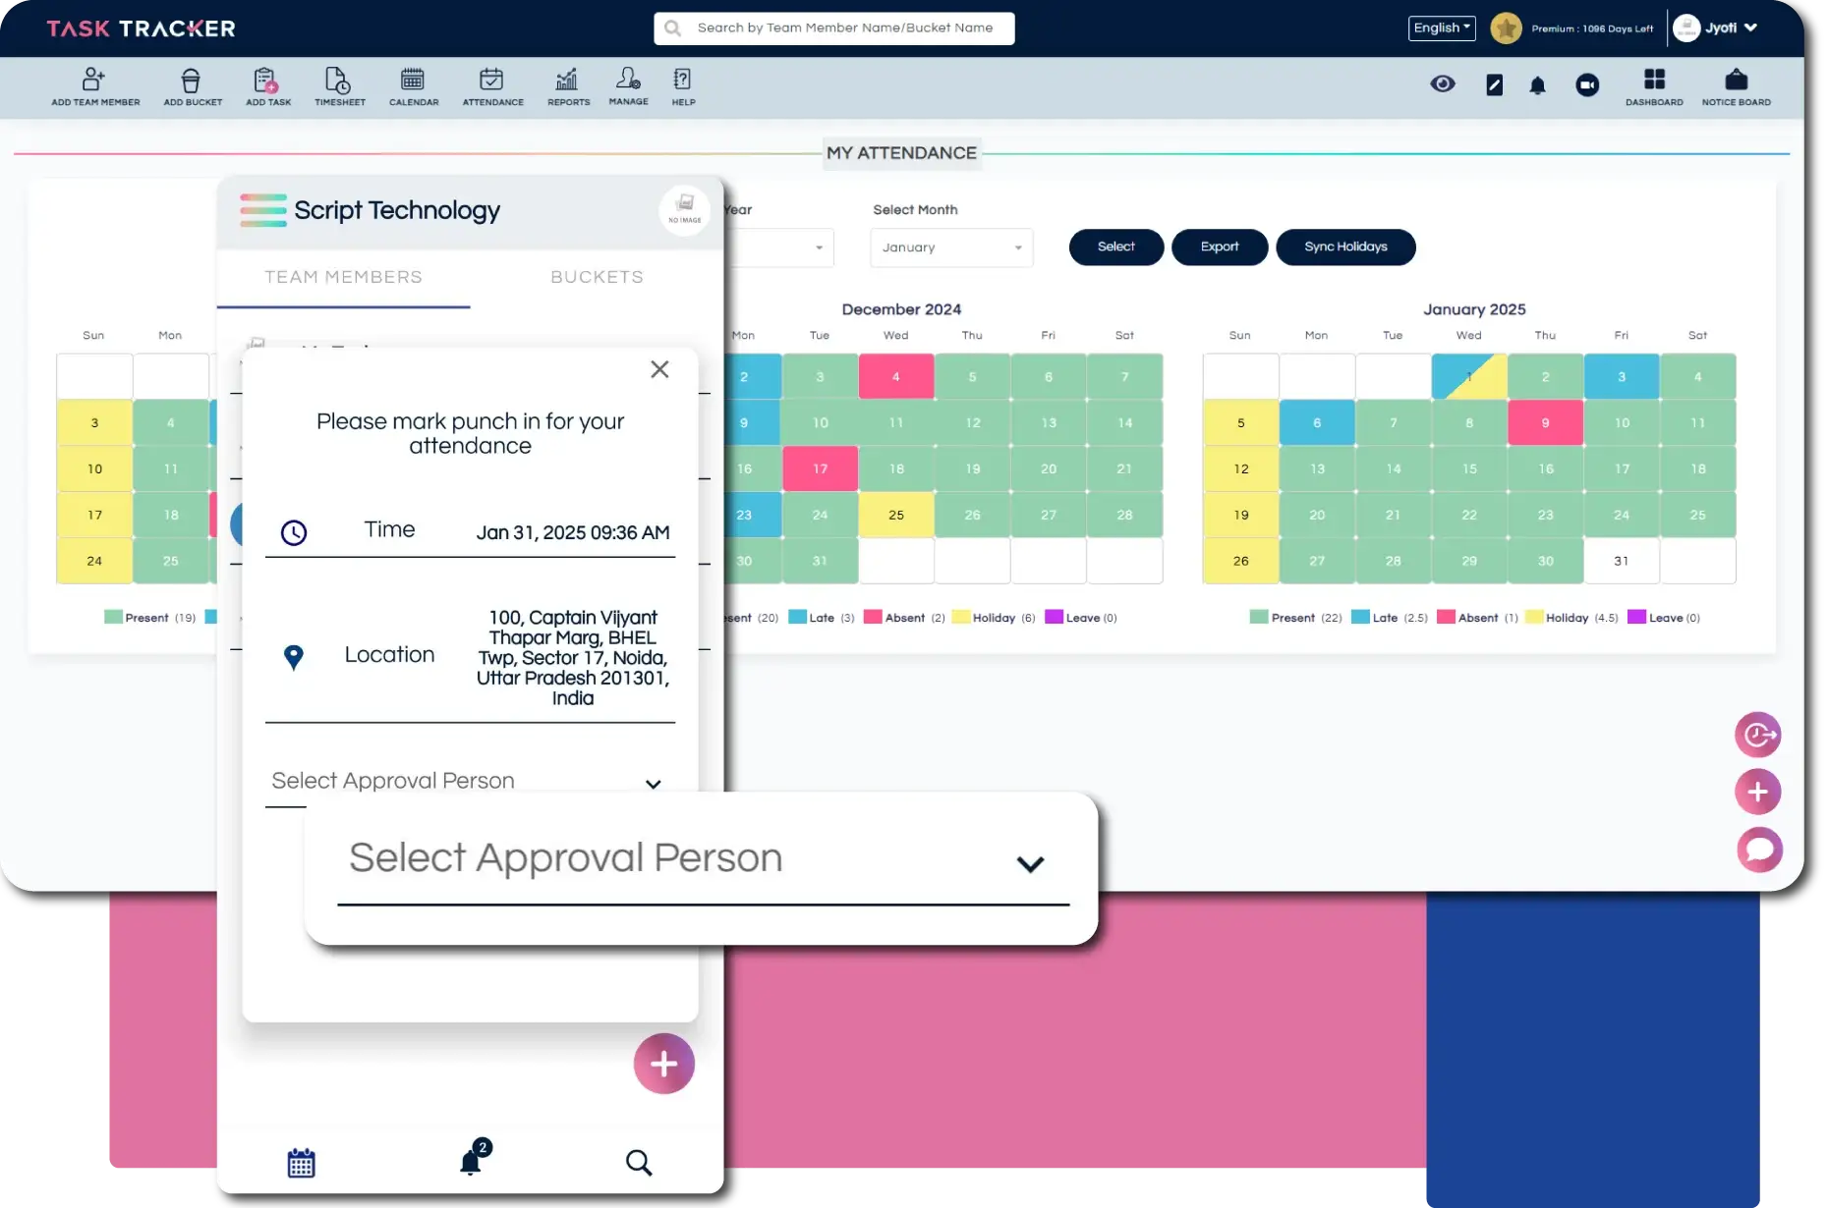The height and width of the screenshot is (1208, 1828).
Task: Click December 2024 "Late (3)" legend
Action: click(x=822, y=618)
